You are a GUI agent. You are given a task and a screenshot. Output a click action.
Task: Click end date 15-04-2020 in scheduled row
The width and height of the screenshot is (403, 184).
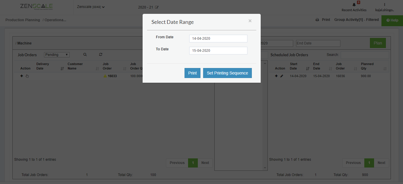pos(322,76)
